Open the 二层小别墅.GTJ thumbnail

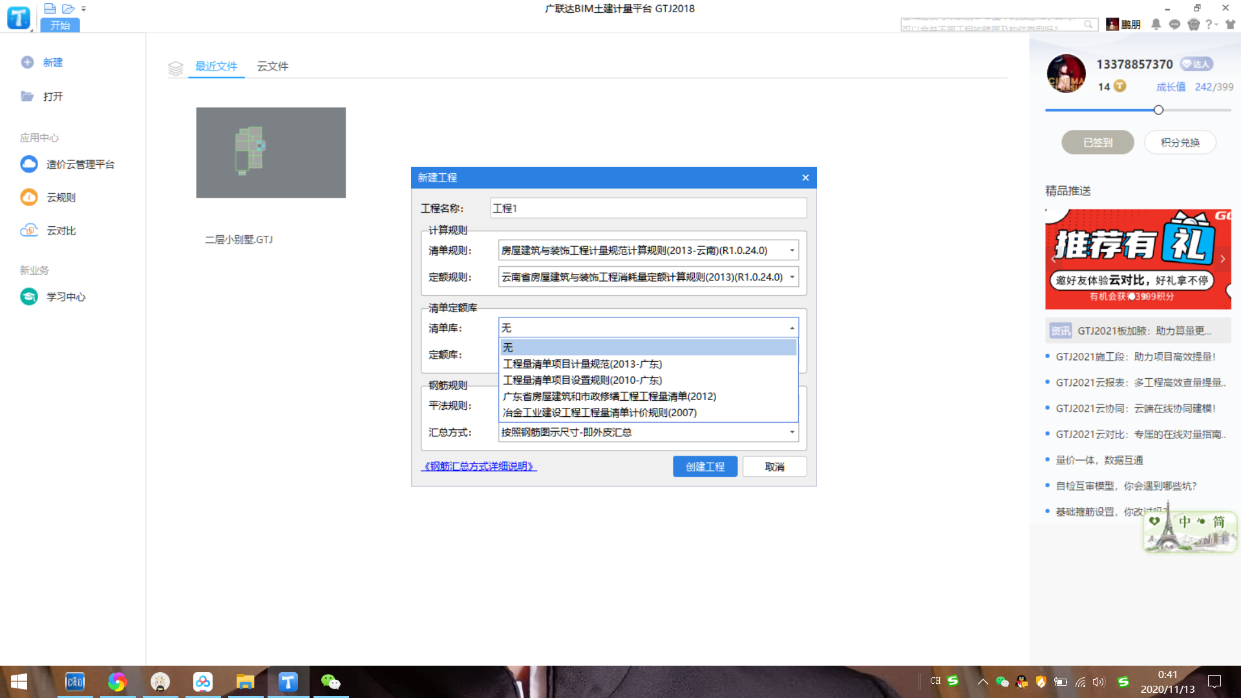click(271, 153)
